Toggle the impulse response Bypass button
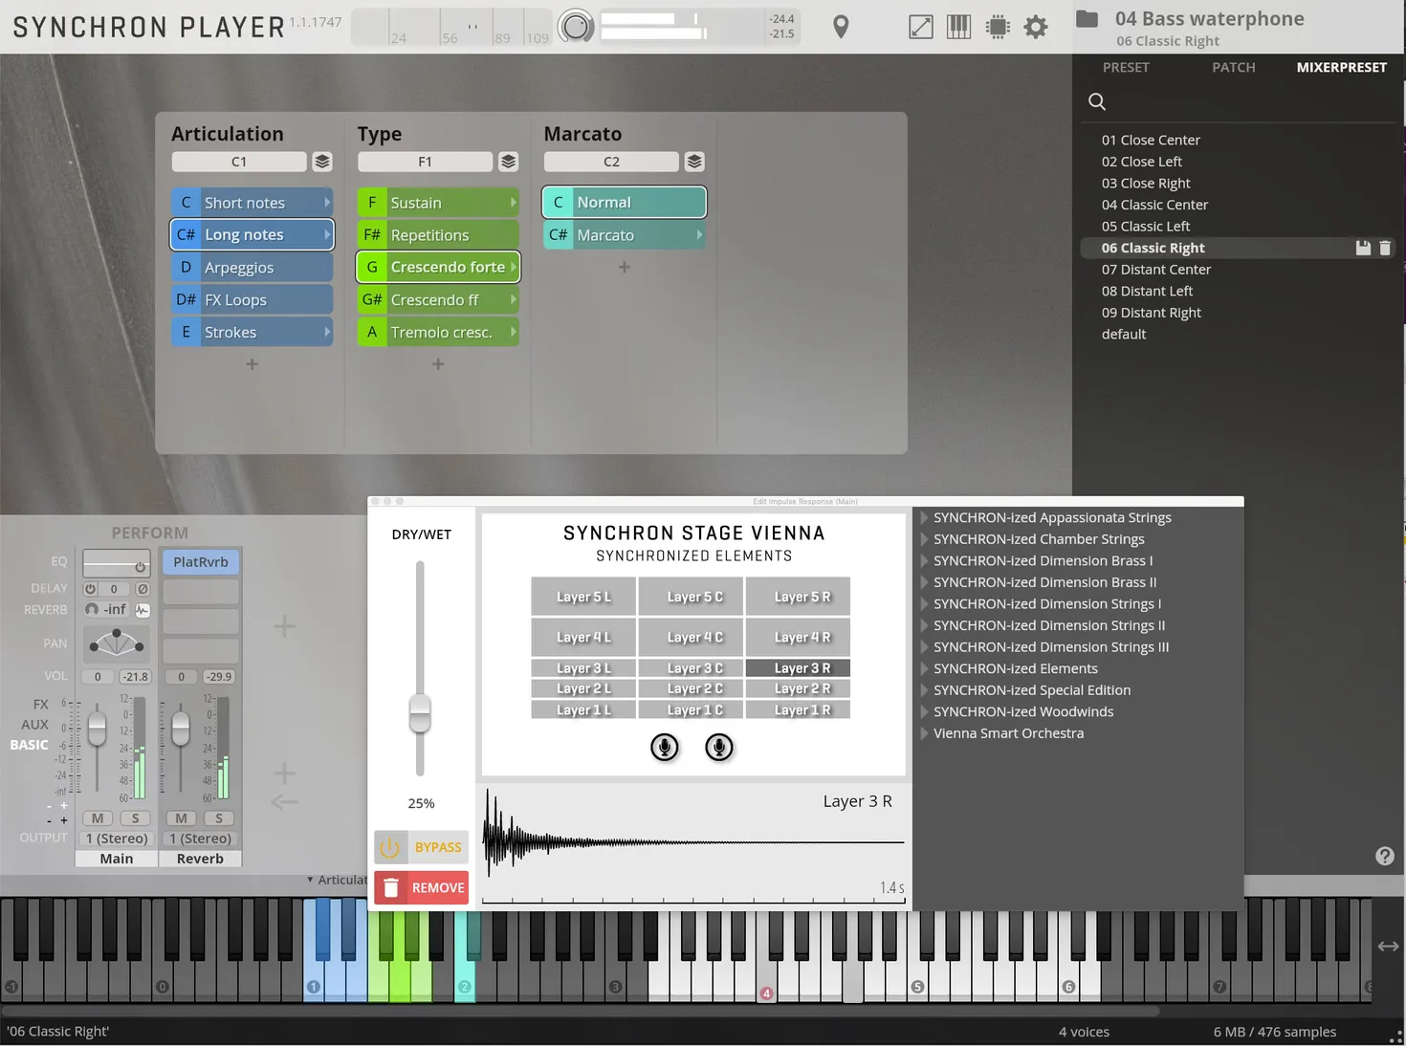The width and height of the screenshot is (1406, 1046). [422, 847]
